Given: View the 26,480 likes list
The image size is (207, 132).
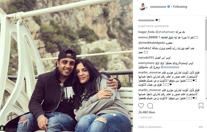Looking at the screenshot, I should pyautogui.click(x=147, y=112).
